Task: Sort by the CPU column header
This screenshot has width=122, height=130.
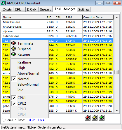Action: [60, 17]
